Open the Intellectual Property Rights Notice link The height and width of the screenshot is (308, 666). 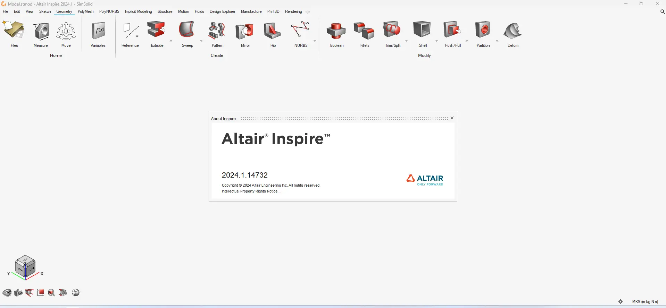pyautogui.click(x=251, y=191)
